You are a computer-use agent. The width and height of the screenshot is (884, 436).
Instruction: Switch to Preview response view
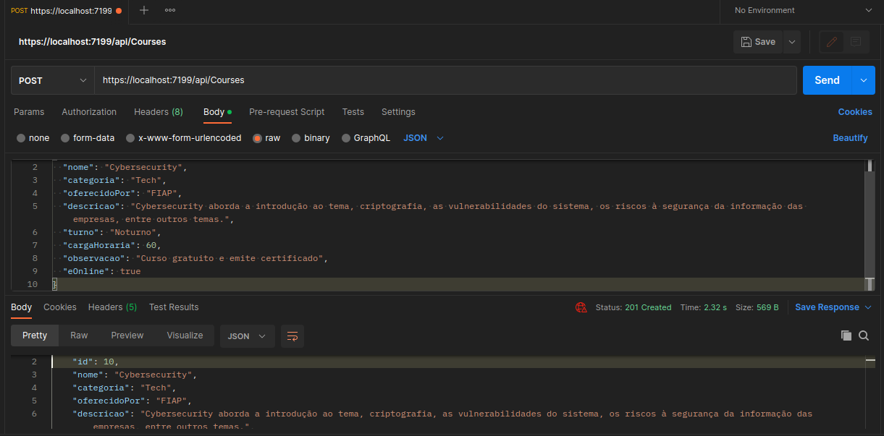[127, 335]
